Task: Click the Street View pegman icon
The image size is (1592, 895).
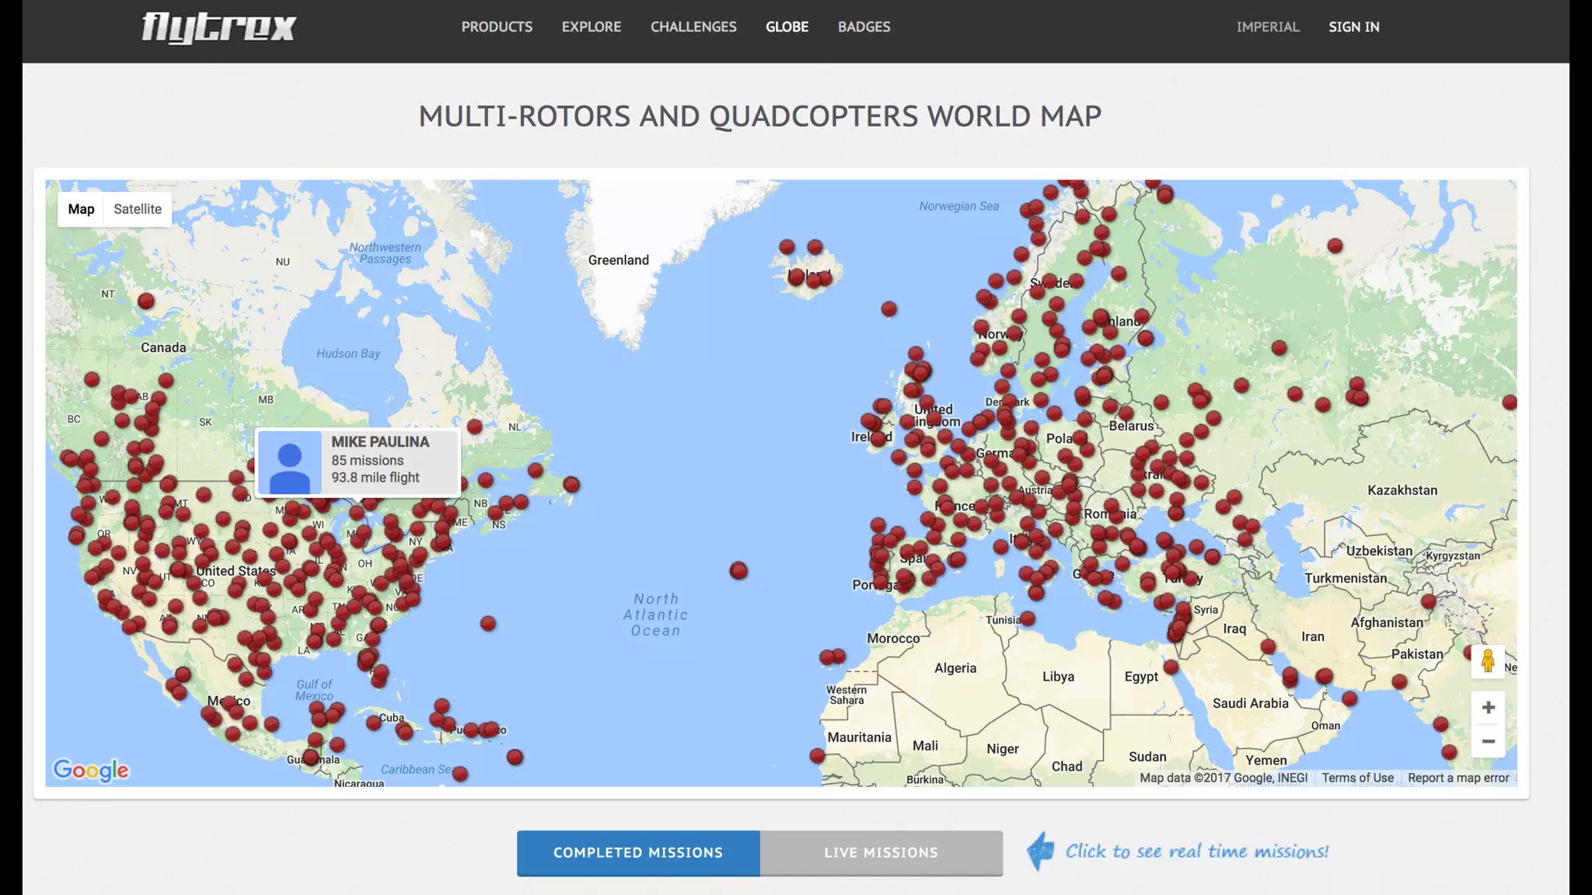Action: click(1487, 661)
